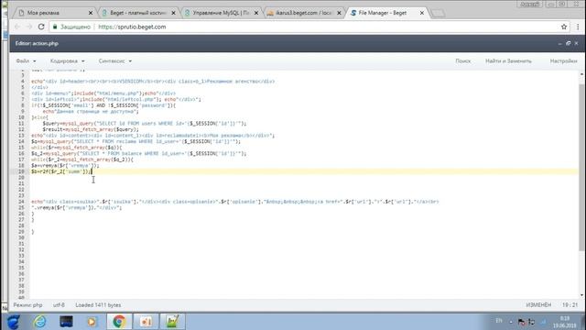Click the Режим: php status text
Image resolution: width=586 pixels, height=330 pixels.
tap(27, 305)
